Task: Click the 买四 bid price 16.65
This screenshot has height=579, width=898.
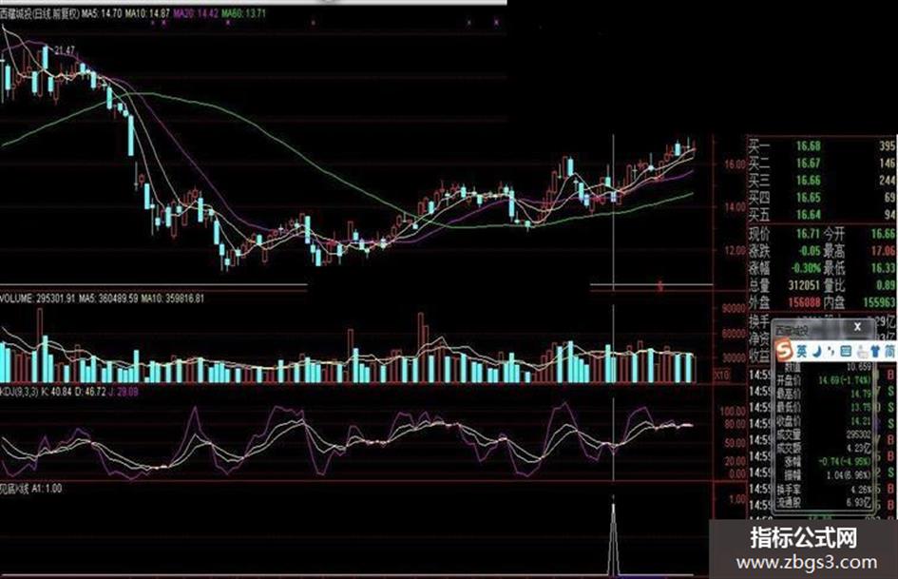Action: [x=808, y=198]
